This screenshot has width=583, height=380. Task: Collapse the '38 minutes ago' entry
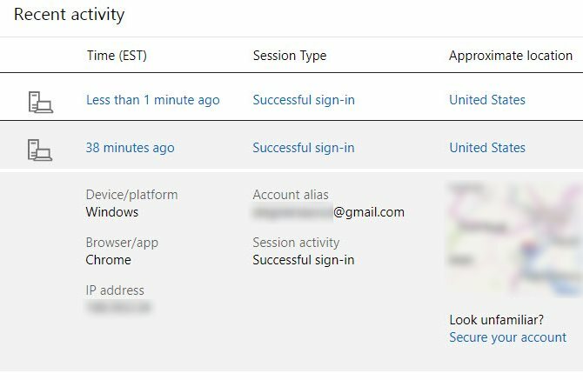click(x=131, y=148)
